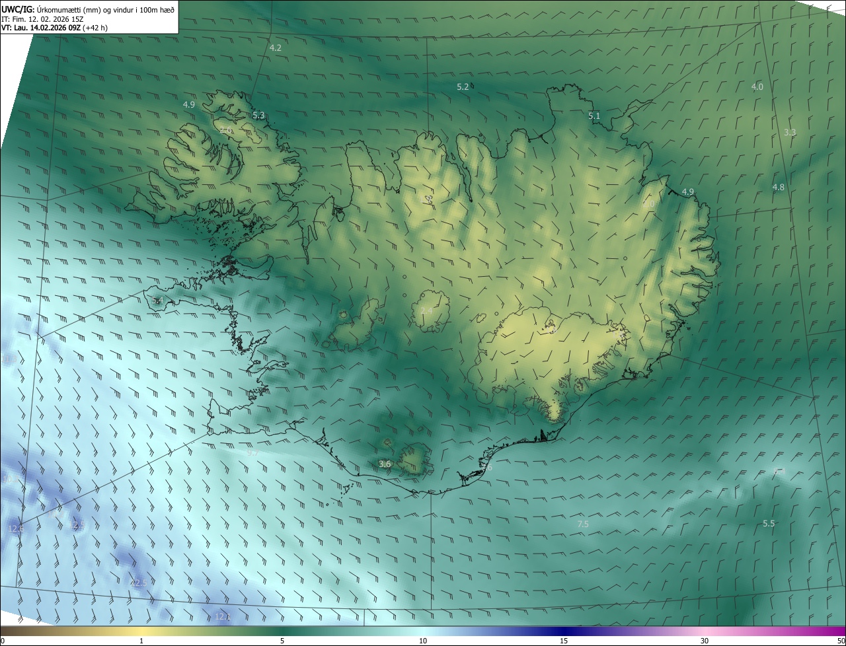Click the 5.5 value in the southeast ocean
This screenshot has height=646, width=846.
[x=769, y=524]
